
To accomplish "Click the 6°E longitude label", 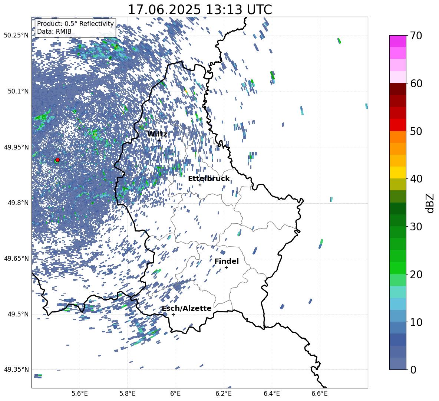I will (175, 394).
